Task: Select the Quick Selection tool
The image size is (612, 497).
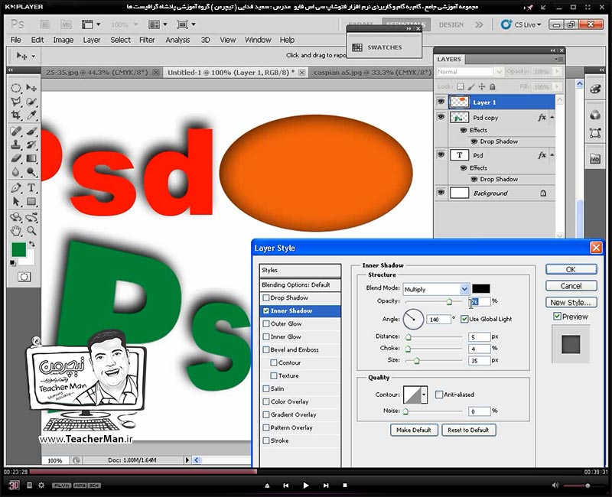Action: point(31,102)
